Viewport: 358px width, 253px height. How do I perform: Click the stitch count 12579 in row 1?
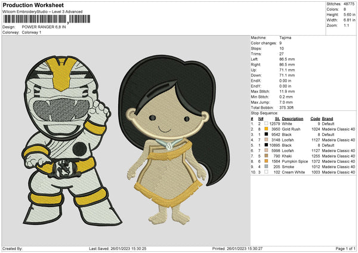(274, 124)
